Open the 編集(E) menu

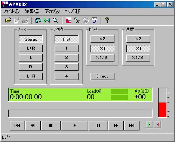point(32,11)
